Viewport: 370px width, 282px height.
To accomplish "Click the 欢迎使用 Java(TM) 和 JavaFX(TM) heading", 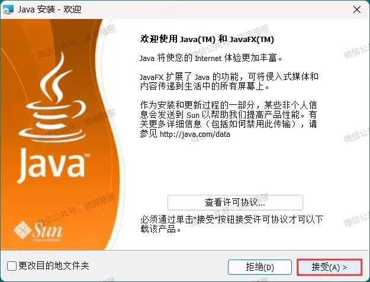I will pyautogui.click(x=207, y=39).
